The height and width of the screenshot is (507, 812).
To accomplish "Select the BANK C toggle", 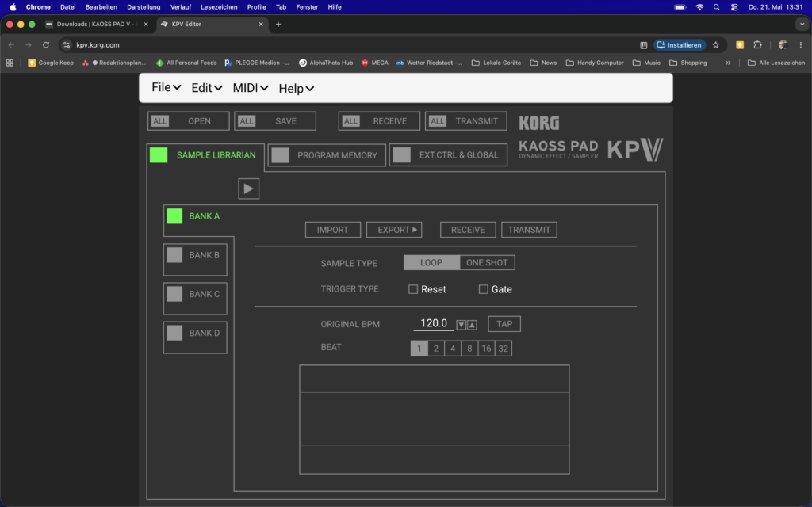I will tap(174, 294).
